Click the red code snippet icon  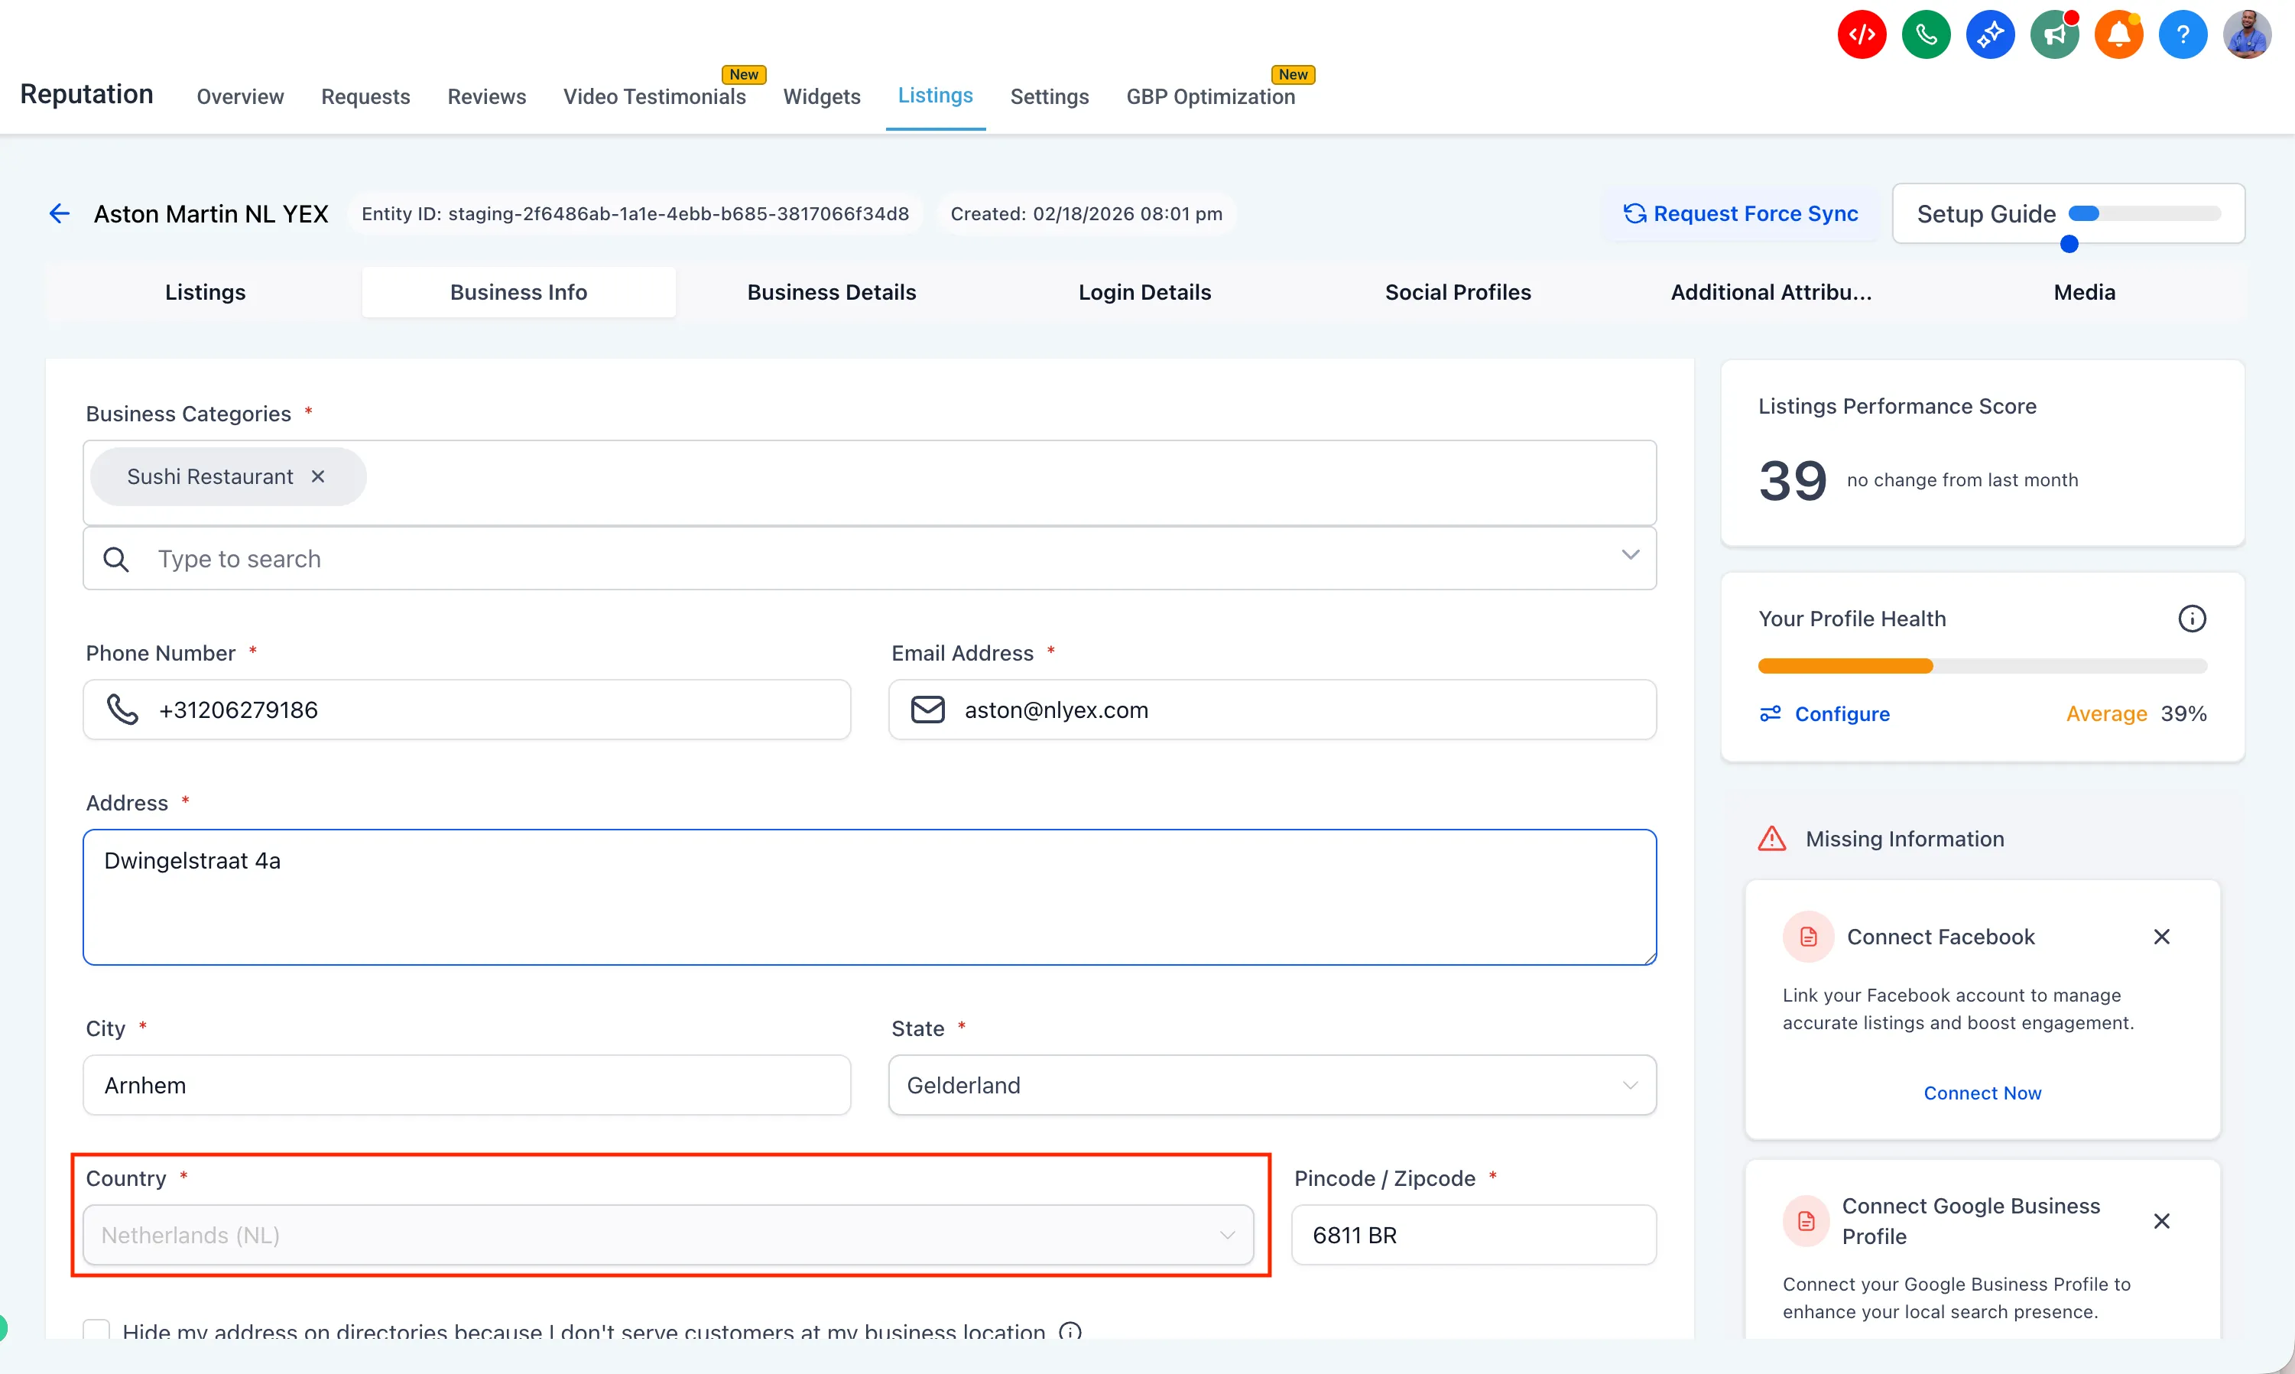[1861, 35]
